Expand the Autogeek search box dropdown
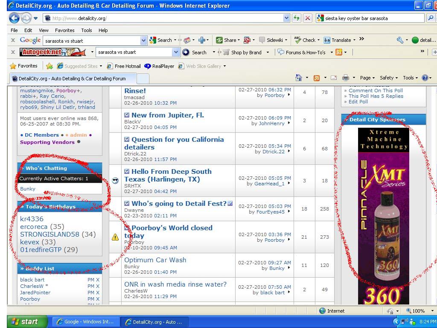The height and width of the screenshot is (328, 437). pyautogui.click(x=175, y=52)
